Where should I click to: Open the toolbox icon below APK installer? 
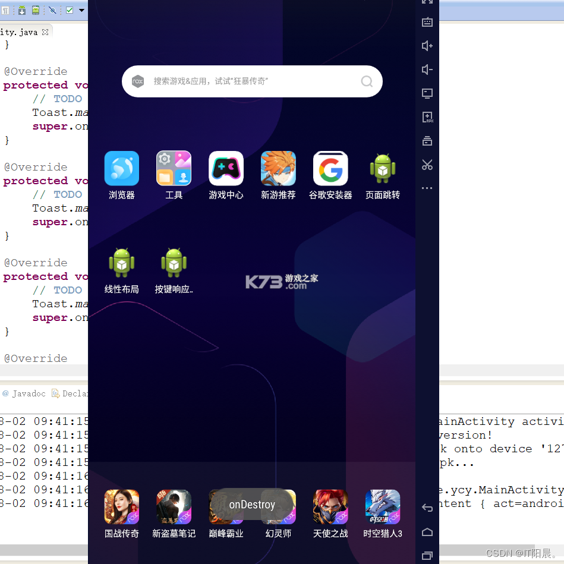pos(427,141)
